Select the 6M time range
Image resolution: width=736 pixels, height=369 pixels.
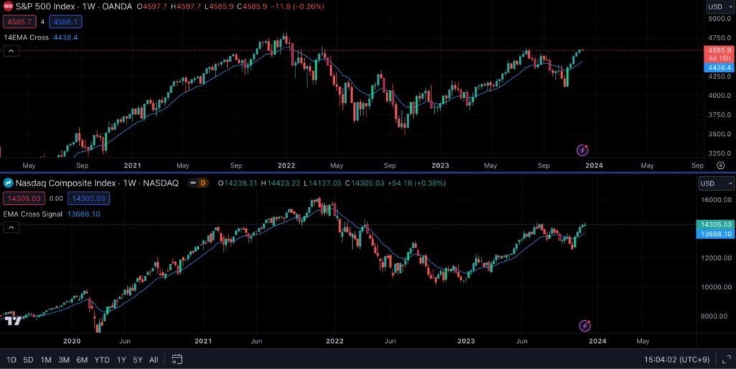82,360
